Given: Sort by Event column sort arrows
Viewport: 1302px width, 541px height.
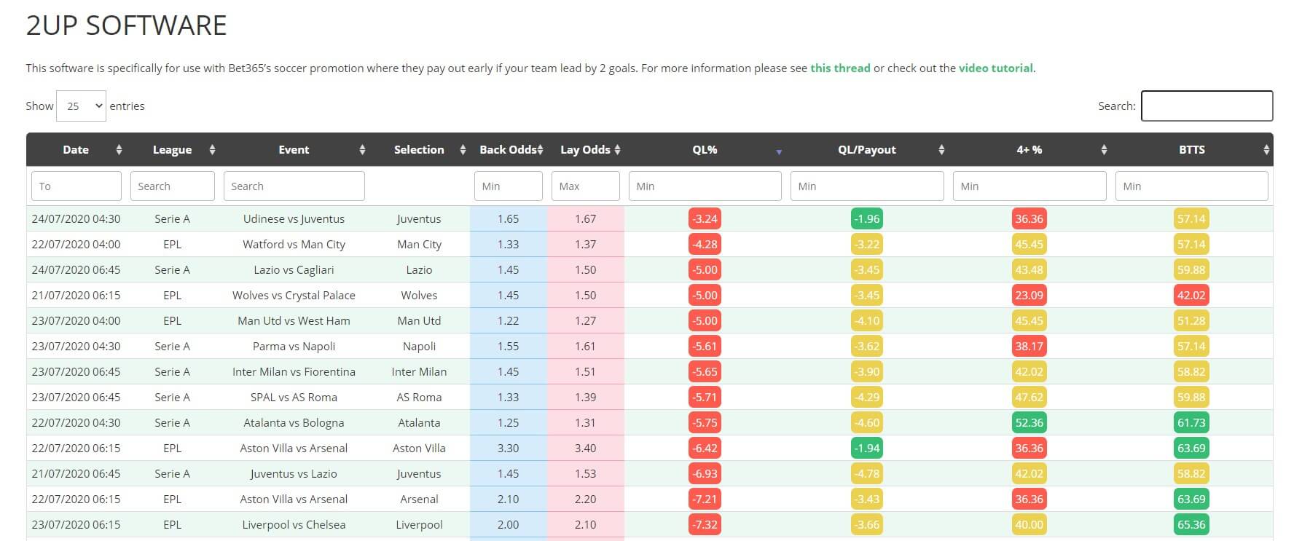Looking at the screenshot, I should (x=362, y=150).
